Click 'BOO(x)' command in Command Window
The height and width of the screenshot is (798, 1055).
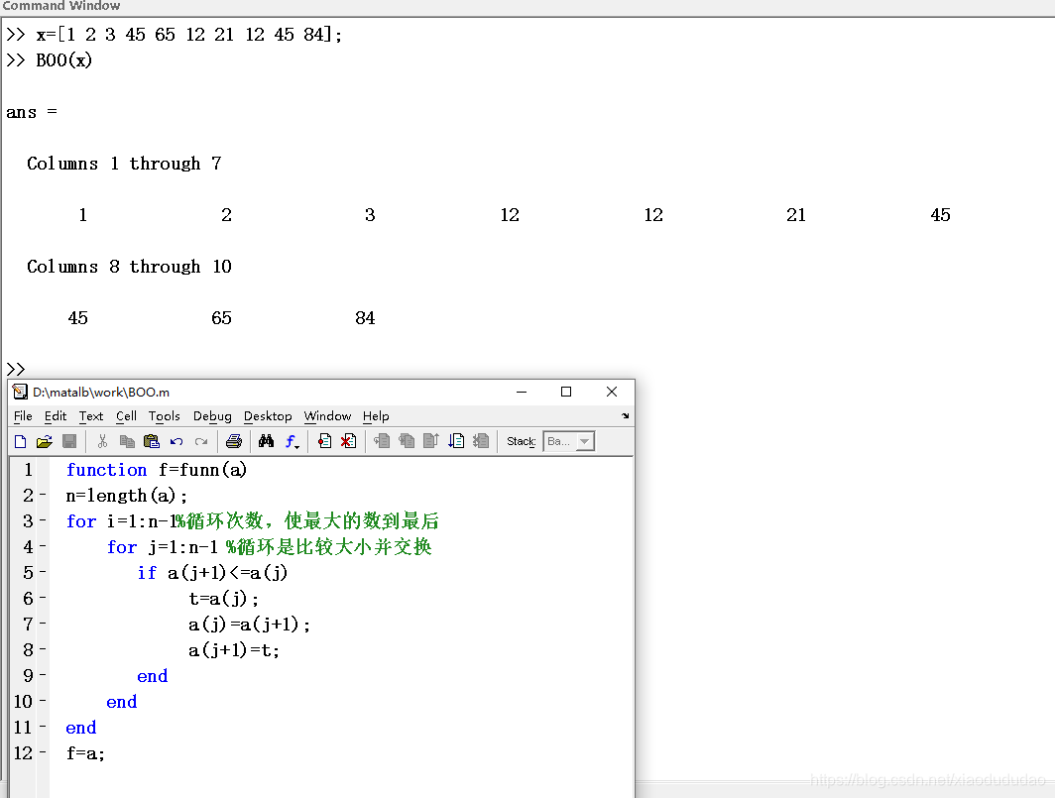tap(63, 60)
